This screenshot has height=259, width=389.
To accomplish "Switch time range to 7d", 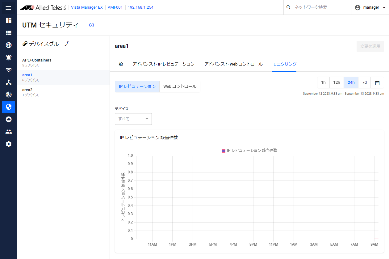I will click(x=364, y=83).
